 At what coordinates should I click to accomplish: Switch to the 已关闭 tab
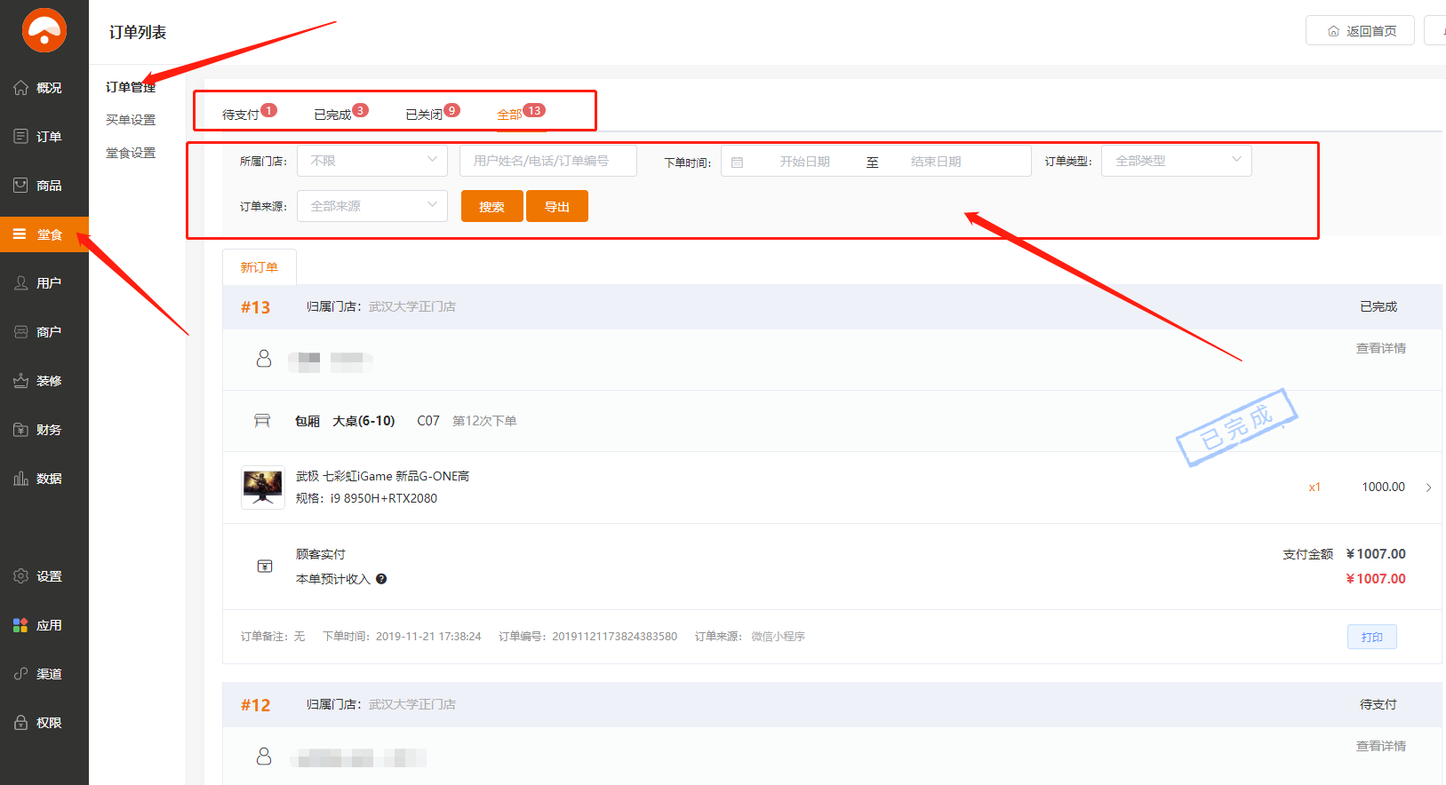(424, 115)
